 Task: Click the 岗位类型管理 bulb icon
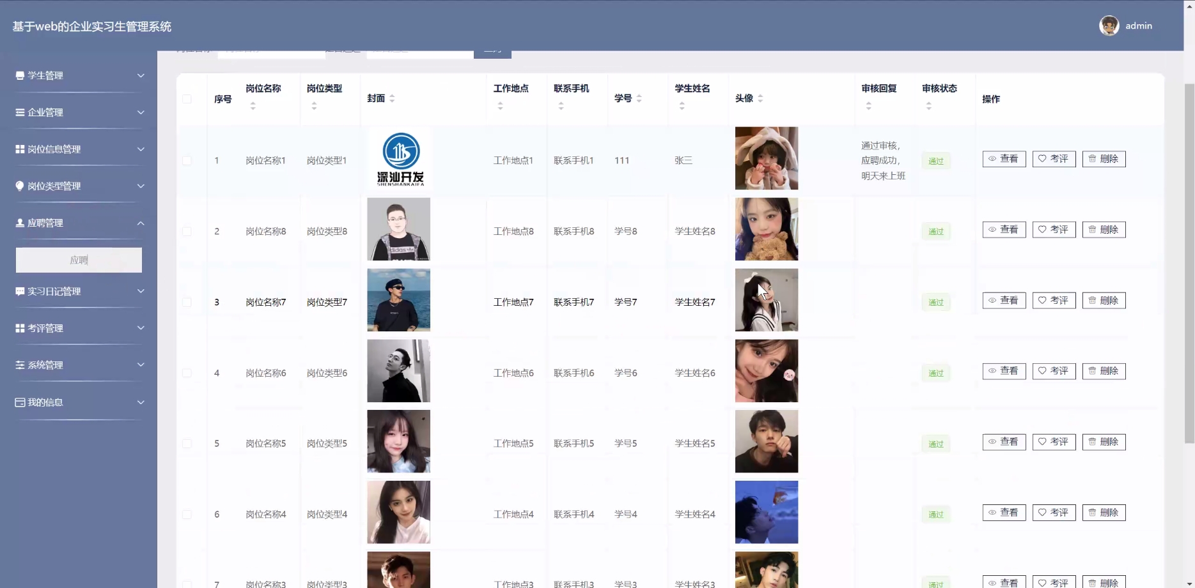(20, 186)
